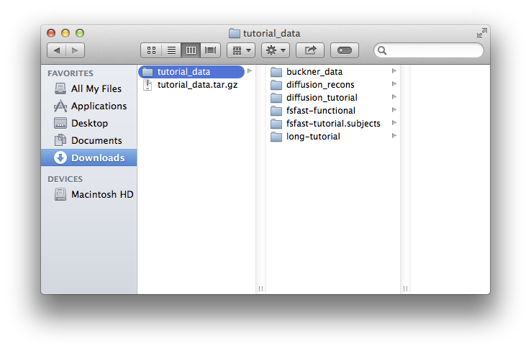This screenshot has height=351, width=531.
Task: Switch to Cover Flow view
Action: pyautogui.click(x=210, y=50)
